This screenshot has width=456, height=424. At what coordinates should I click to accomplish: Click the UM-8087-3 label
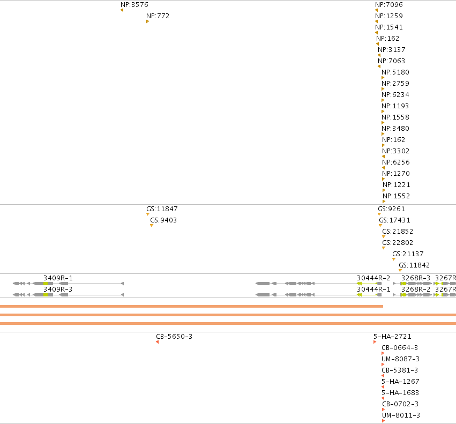click(x=400, y=359)
